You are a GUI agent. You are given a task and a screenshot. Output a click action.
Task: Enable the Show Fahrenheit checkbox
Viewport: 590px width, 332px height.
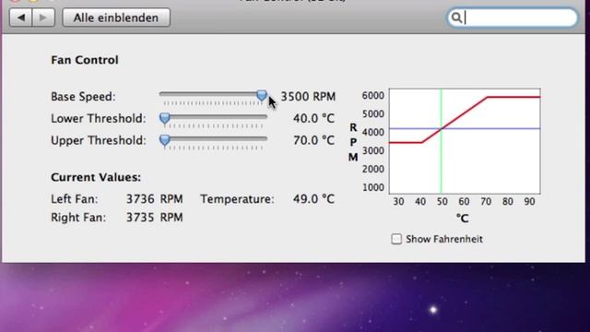click(x=396, y=239)
